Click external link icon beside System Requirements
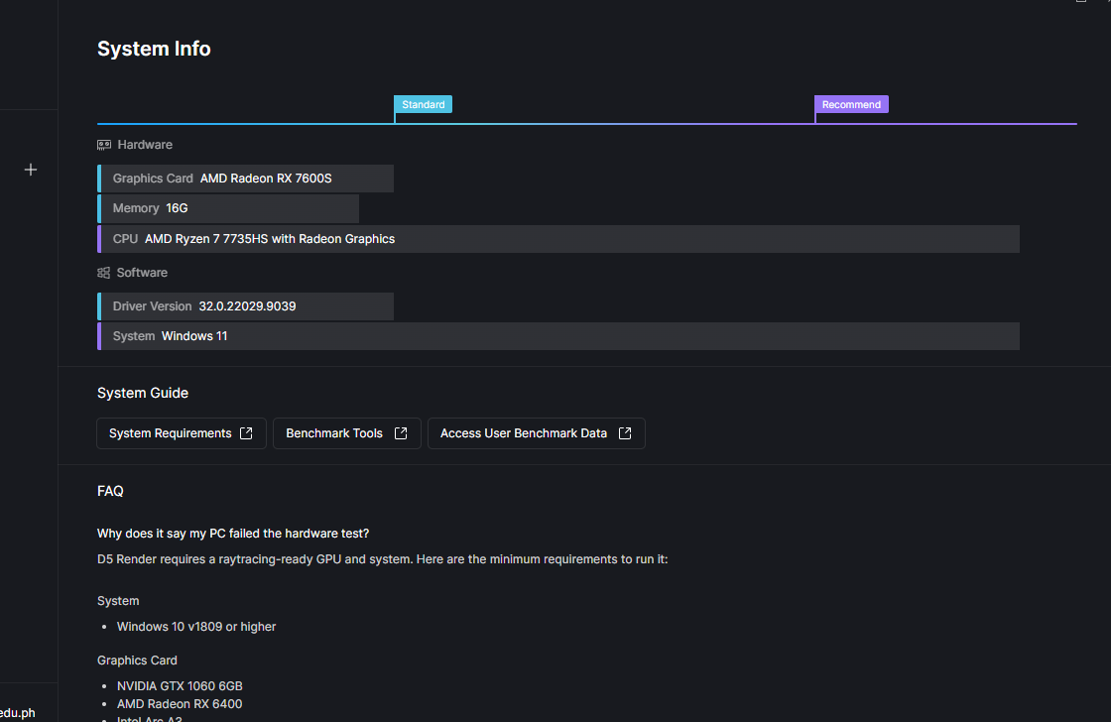Viewport: 1111px width, 722px height. (x=247, y=433)
